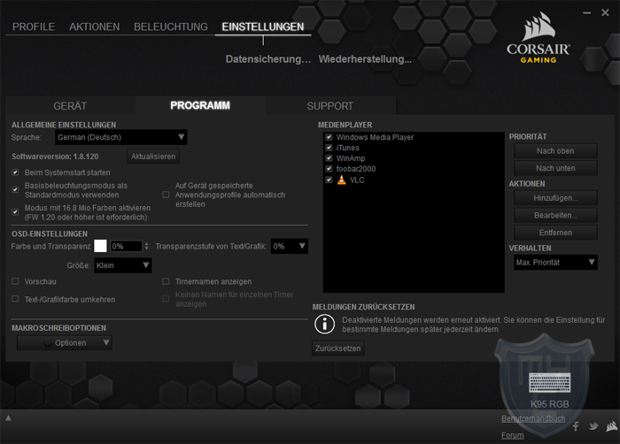
Task: Enable the Vorschau checkbox
Action: 15,281
